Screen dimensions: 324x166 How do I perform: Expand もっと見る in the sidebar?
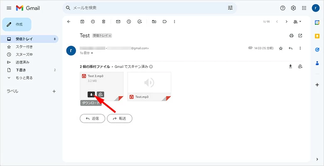click(x=24, y=78)
